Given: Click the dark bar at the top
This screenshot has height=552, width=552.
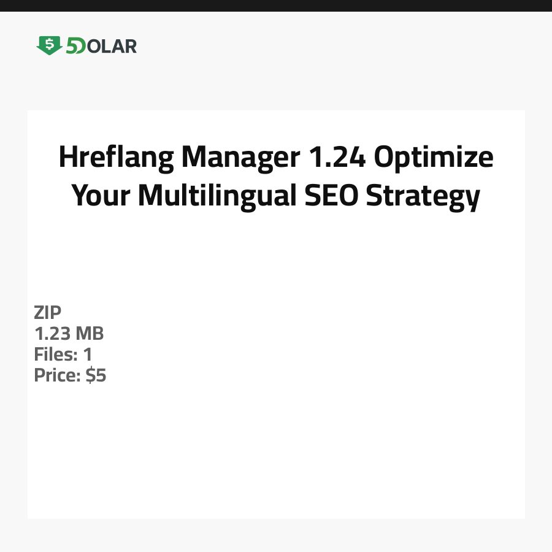Looking at the screenshot, I should click(x=276, y=6).
